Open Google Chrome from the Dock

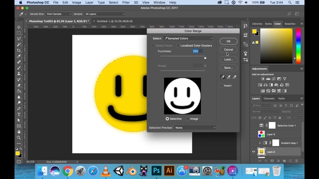(68, 171)
